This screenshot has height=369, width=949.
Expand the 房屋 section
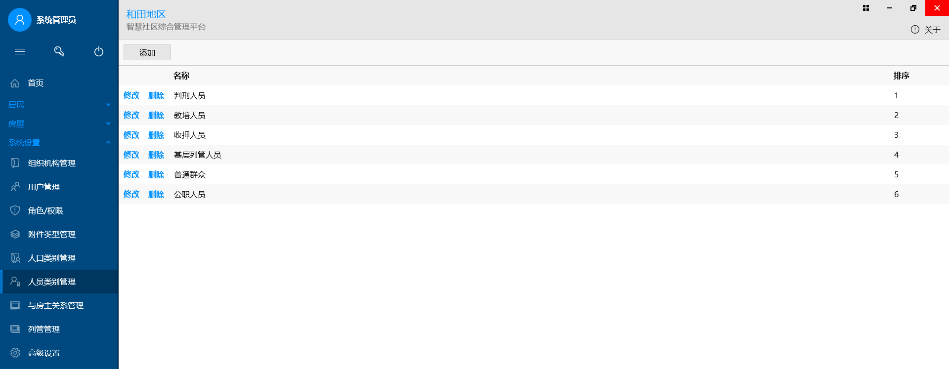(108, 123)
